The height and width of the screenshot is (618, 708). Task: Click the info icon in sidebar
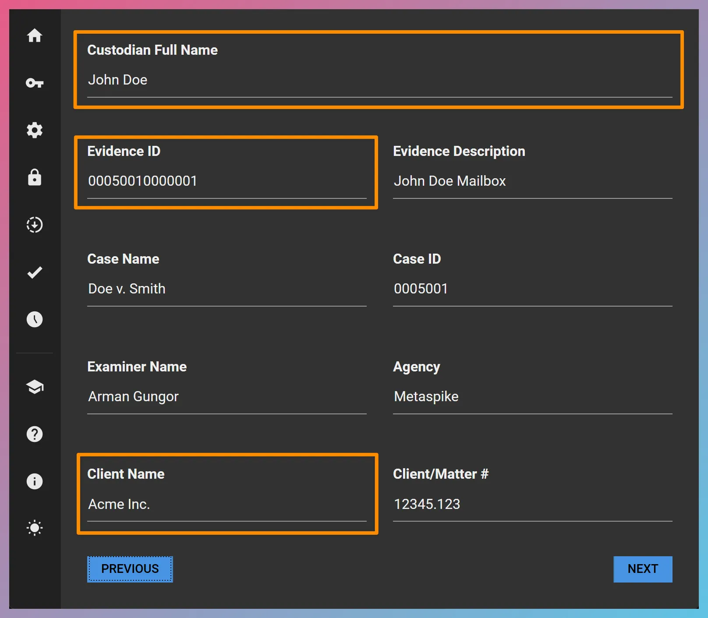click(35, 481)
